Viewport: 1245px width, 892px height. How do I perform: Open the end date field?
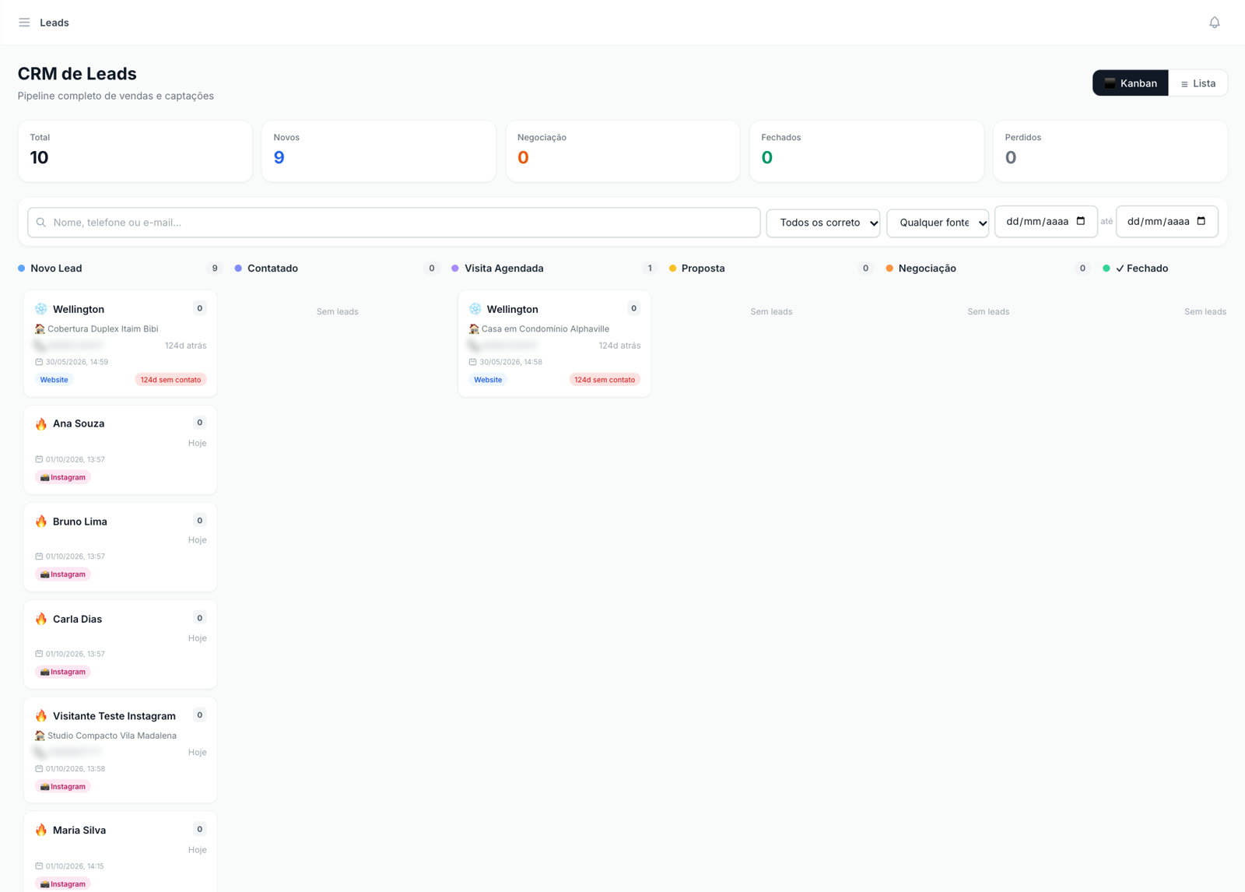(1166, 222)
